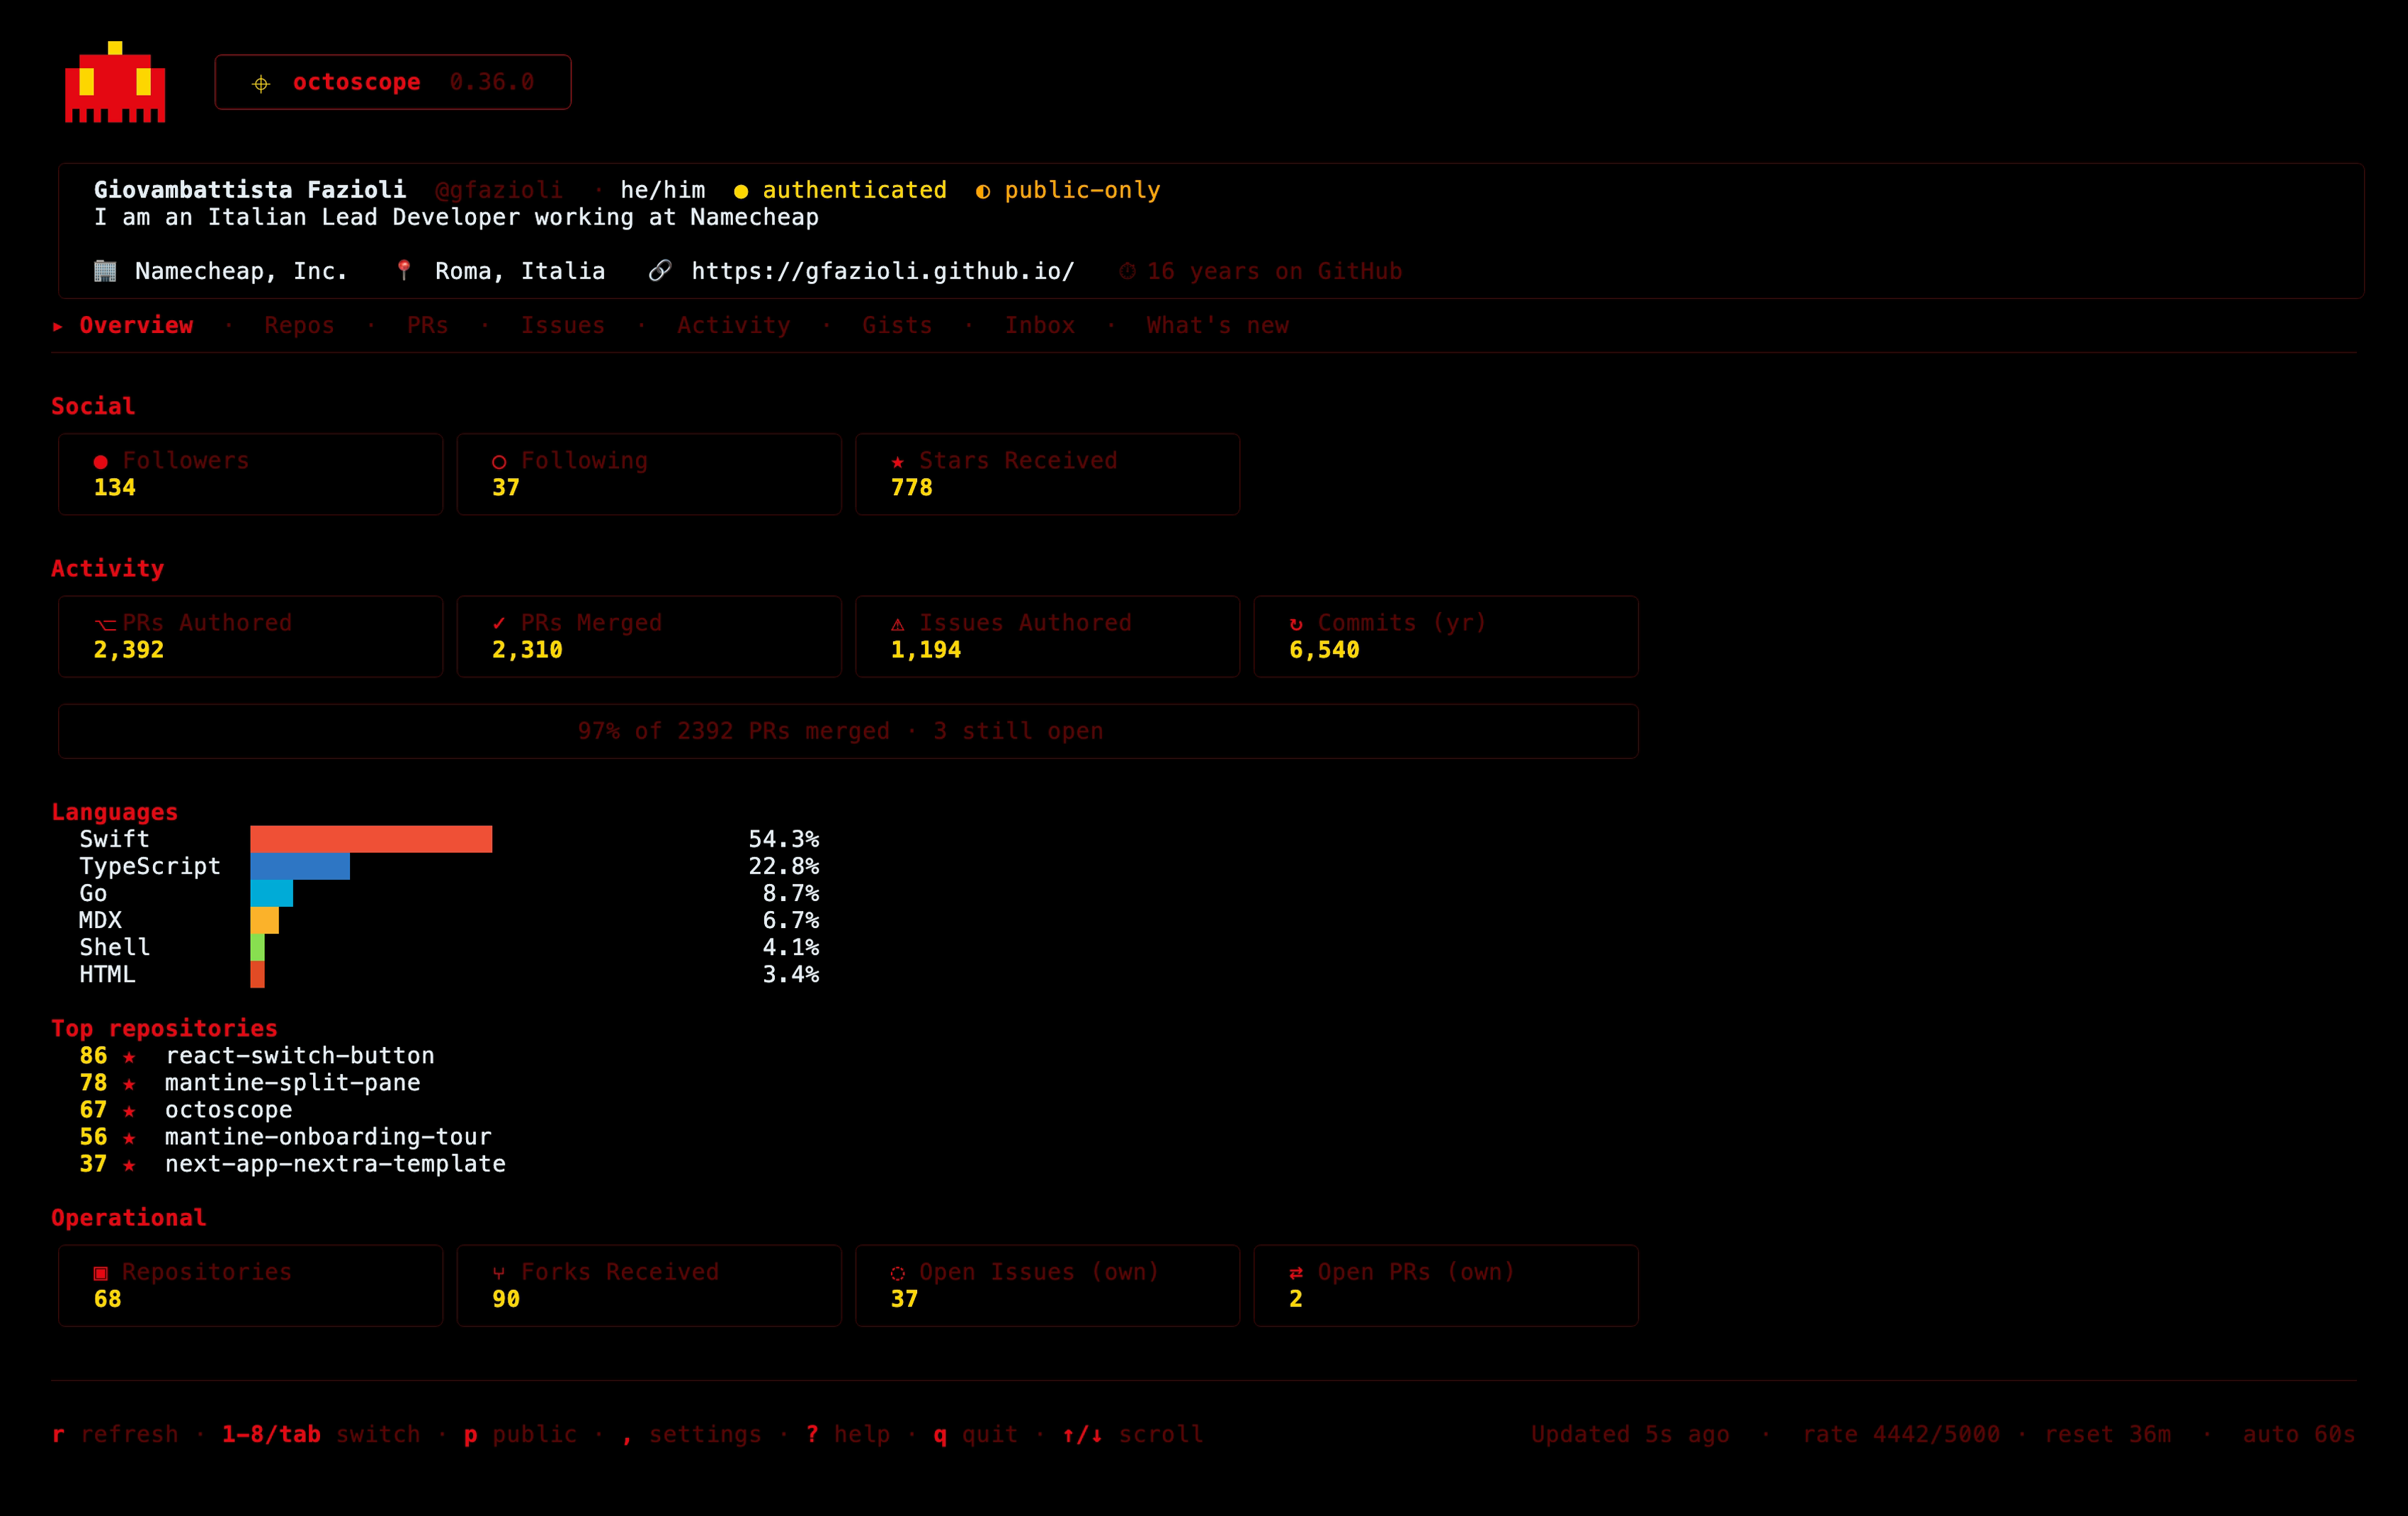This screenshot has height=1516, width=2408.
Task: Click the clock icon before 16 years on GitHub
Action: point(1127,271)
